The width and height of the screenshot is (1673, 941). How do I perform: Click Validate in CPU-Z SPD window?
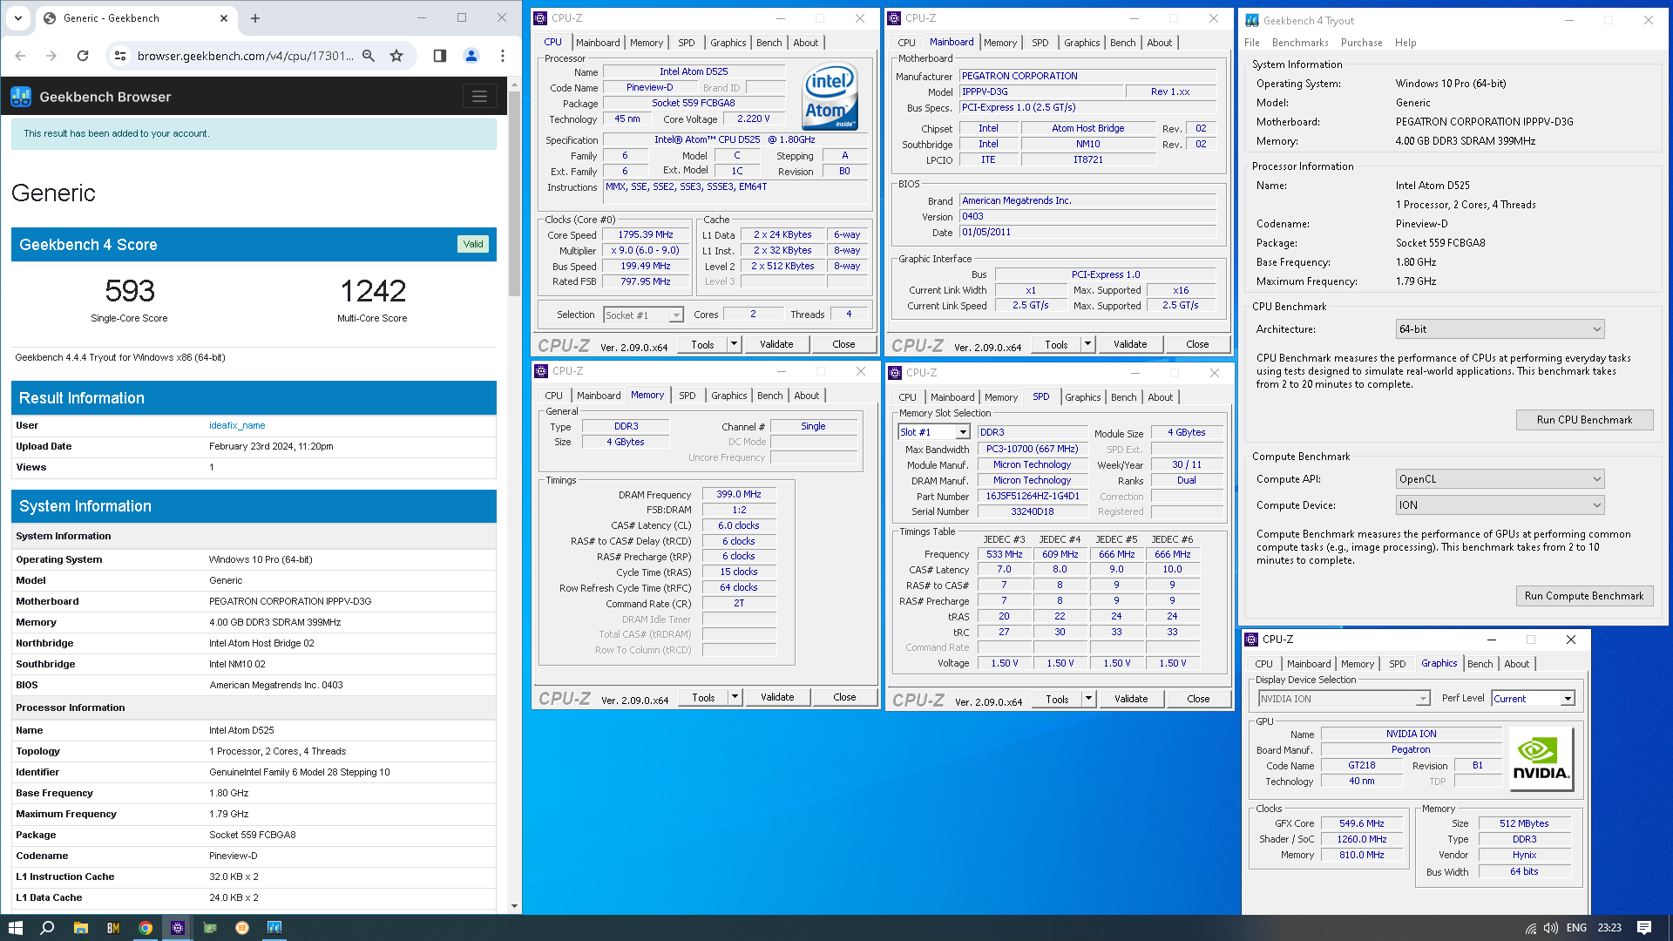pyautogui.click(x=1131, y=699)
